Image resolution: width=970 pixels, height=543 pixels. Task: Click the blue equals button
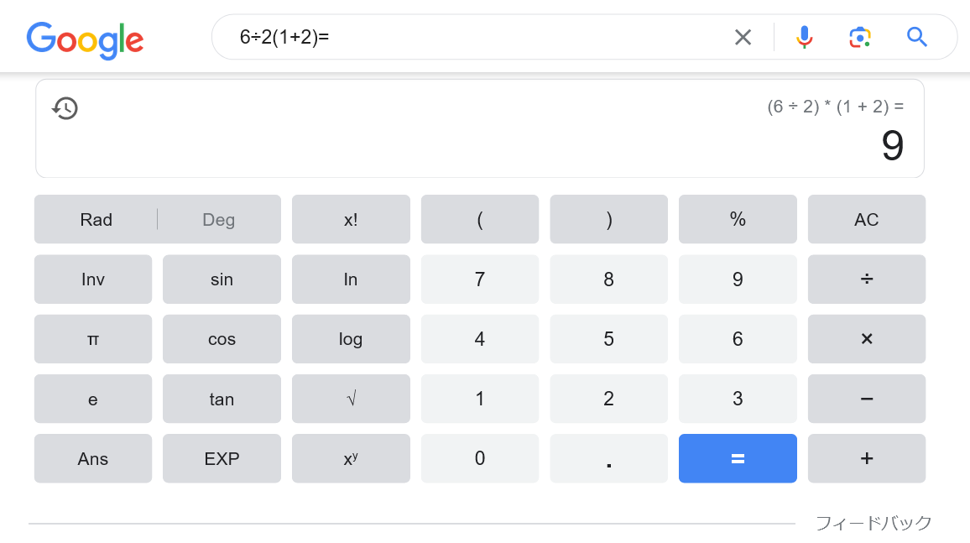(738, 458)
